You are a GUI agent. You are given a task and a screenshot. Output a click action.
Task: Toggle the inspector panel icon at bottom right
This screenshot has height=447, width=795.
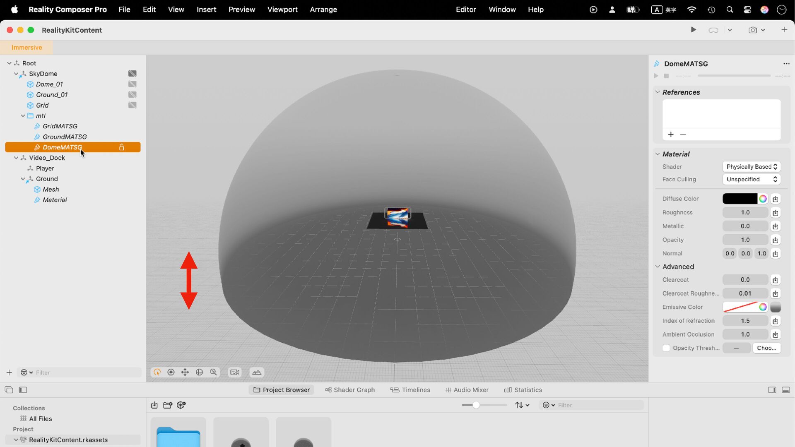pyautogui.click(x=772, y=390)
